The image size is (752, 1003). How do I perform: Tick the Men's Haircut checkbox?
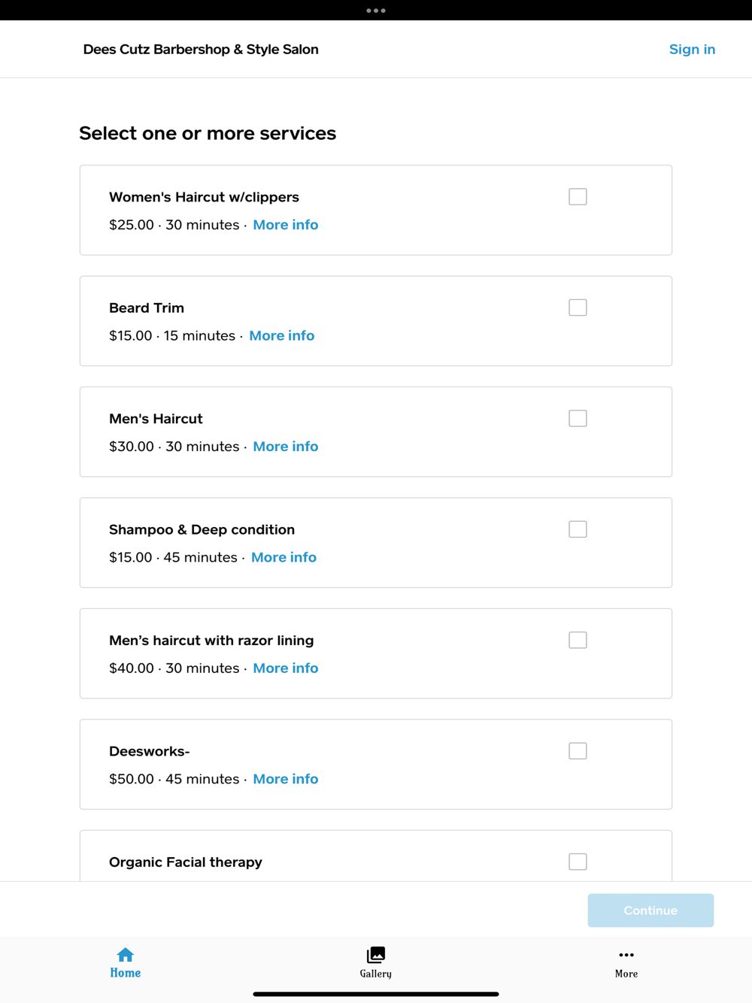tap(578, 419)
